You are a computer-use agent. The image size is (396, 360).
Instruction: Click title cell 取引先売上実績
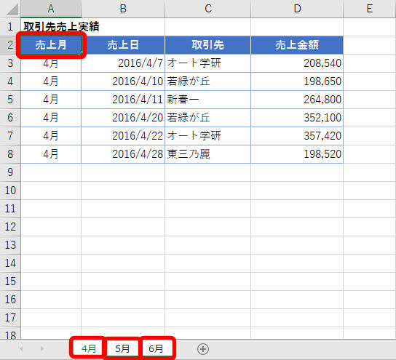pyautogui.click(x=61, y=27)
